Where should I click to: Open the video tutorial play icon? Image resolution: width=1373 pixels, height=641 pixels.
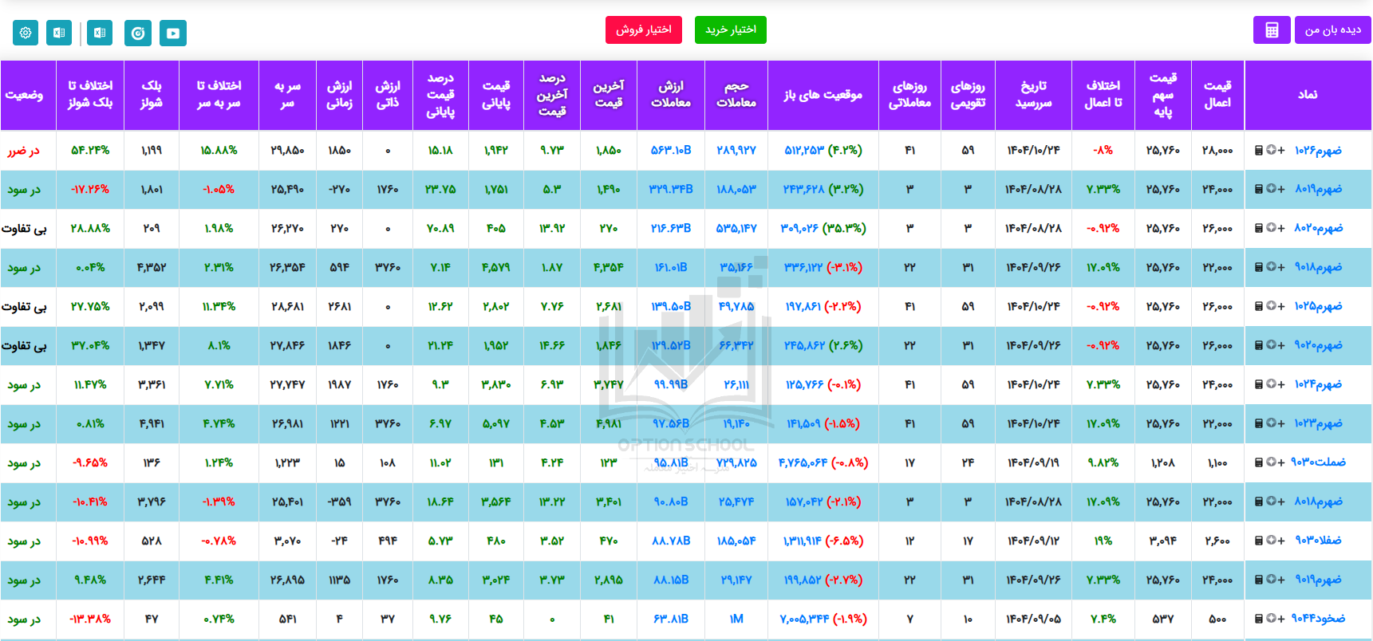coord(173,33)
